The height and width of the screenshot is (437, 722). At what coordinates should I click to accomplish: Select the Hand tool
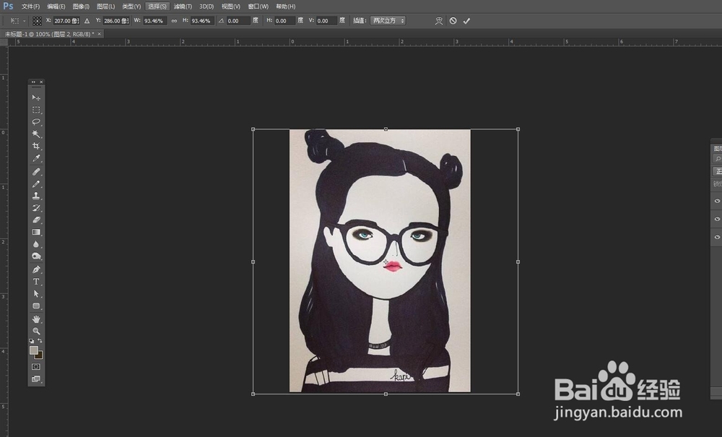[x=36, y=319]
